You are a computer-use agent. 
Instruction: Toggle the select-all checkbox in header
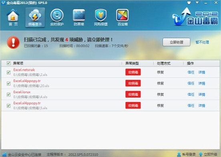pos(8,63)
